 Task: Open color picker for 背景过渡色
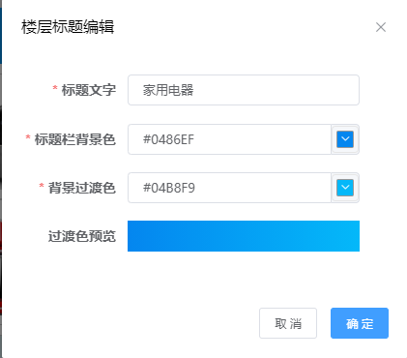click(x=345, y=188)
